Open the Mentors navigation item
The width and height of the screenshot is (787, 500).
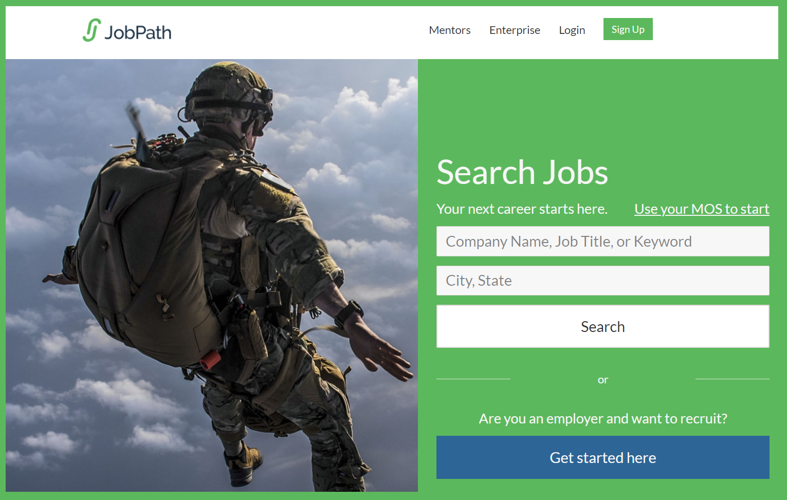[x=449, y=30]
